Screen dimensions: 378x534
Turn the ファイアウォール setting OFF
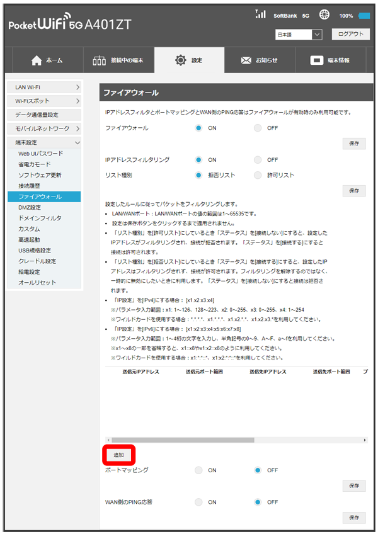point(258,128)
